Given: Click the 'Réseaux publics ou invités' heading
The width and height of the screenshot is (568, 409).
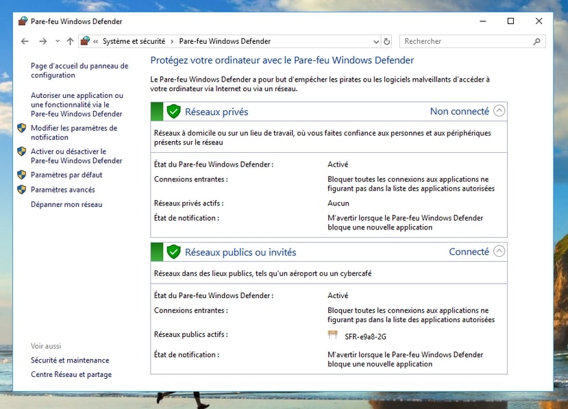Looking at the screenshot, I should pyautogui.click(x=240, y=253).
